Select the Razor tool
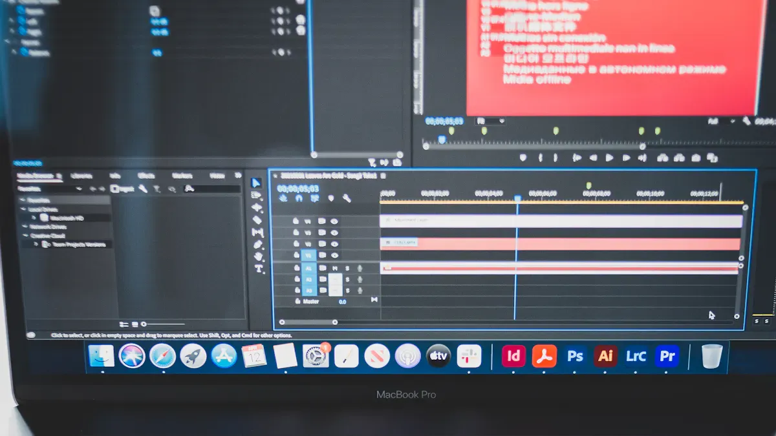Image resolution: width=776 pixels, height=436 pixels. pyautogui.click(x=257, y=220)
